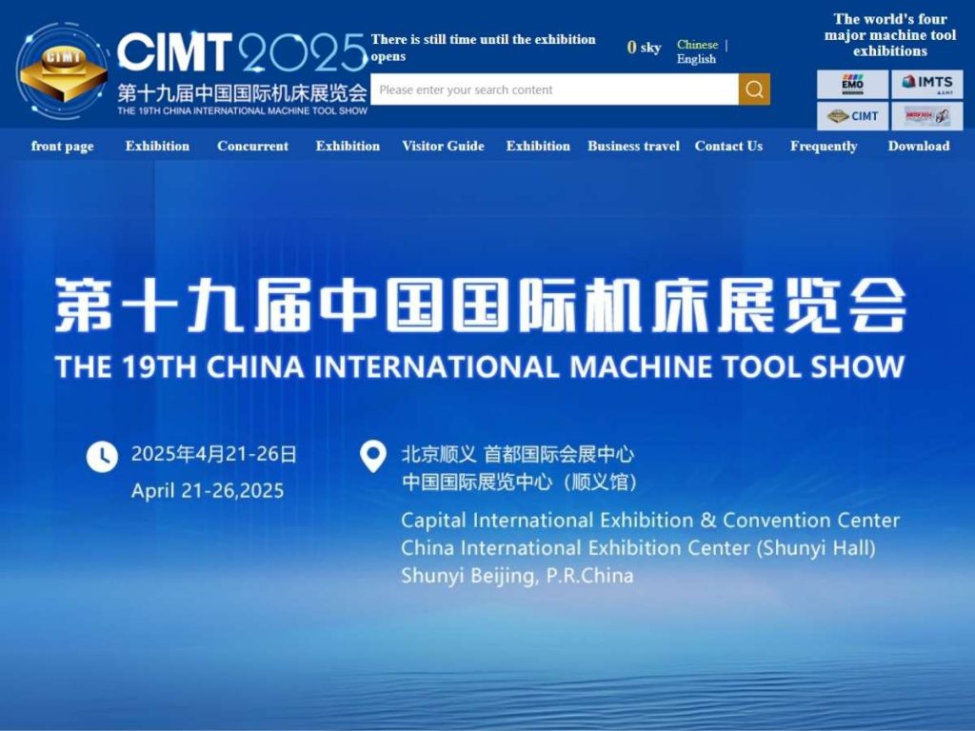The image size is (975, 731).
Task: Click 'The world's four major machine tool exhibitions' heading
Action: pyautogui.click(x=890, y=35)
